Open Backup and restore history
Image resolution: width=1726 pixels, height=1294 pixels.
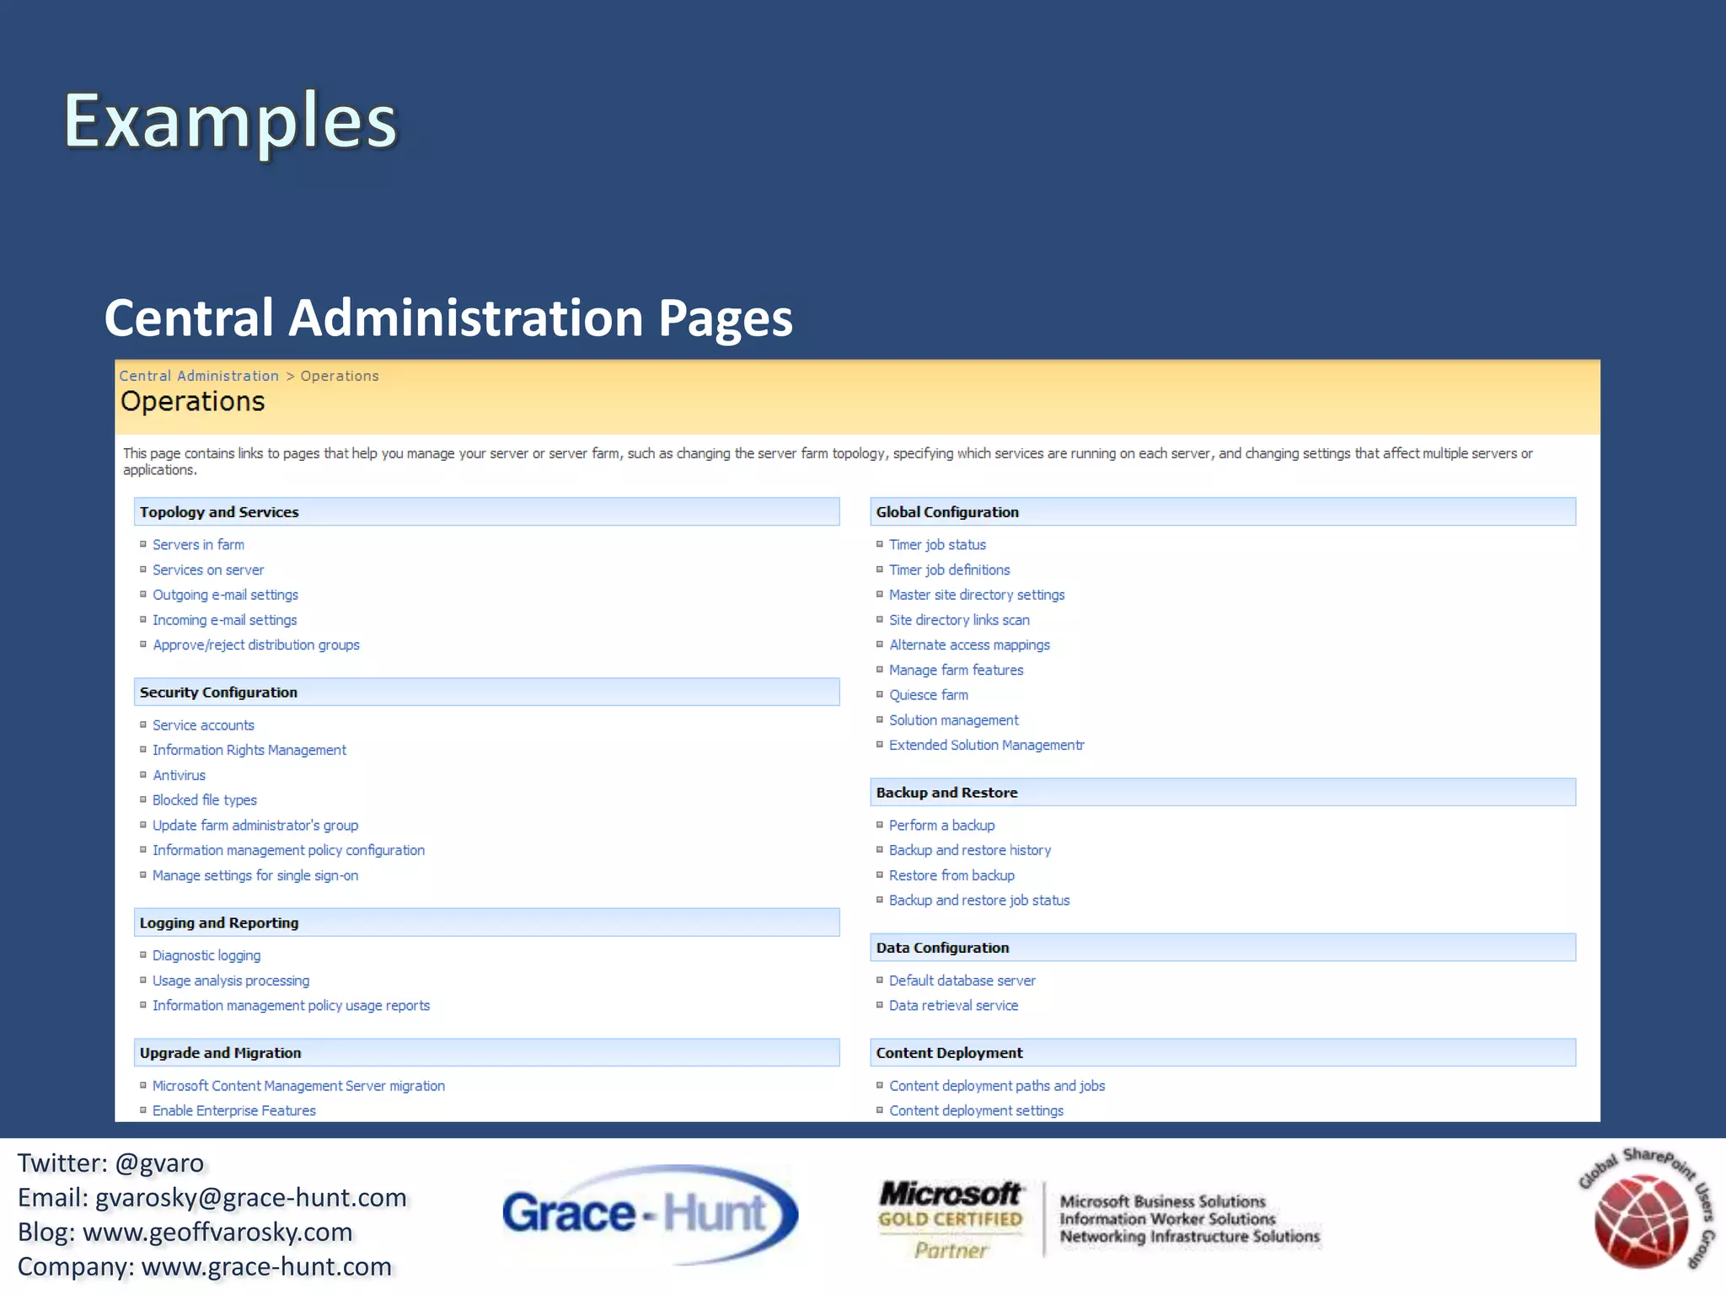[970, 850]
